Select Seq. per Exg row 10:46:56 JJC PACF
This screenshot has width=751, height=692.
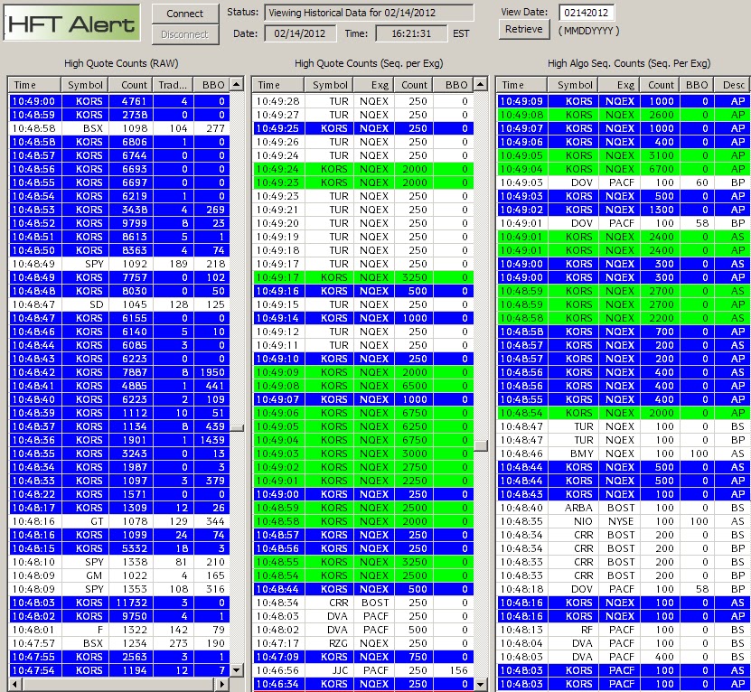click(x=363, y=670)
